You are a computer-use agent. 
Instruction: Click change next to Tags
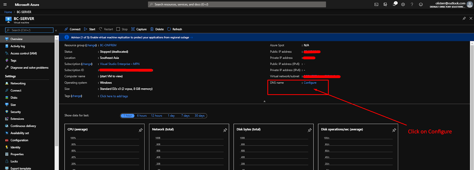(x=76, y=96)
